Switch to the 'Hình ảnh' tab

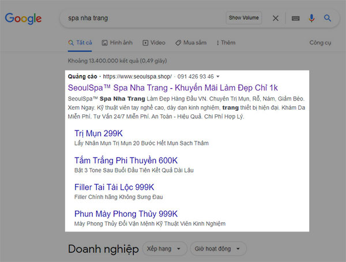pos(117,43)
